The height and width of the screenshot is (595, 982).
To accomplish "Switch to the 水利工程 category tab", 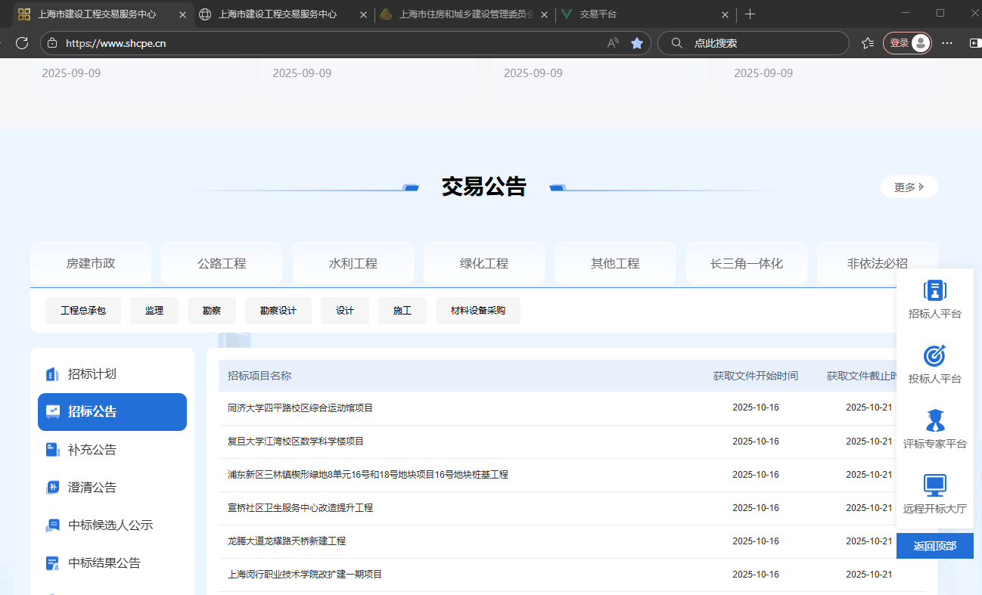I will 353,264.
